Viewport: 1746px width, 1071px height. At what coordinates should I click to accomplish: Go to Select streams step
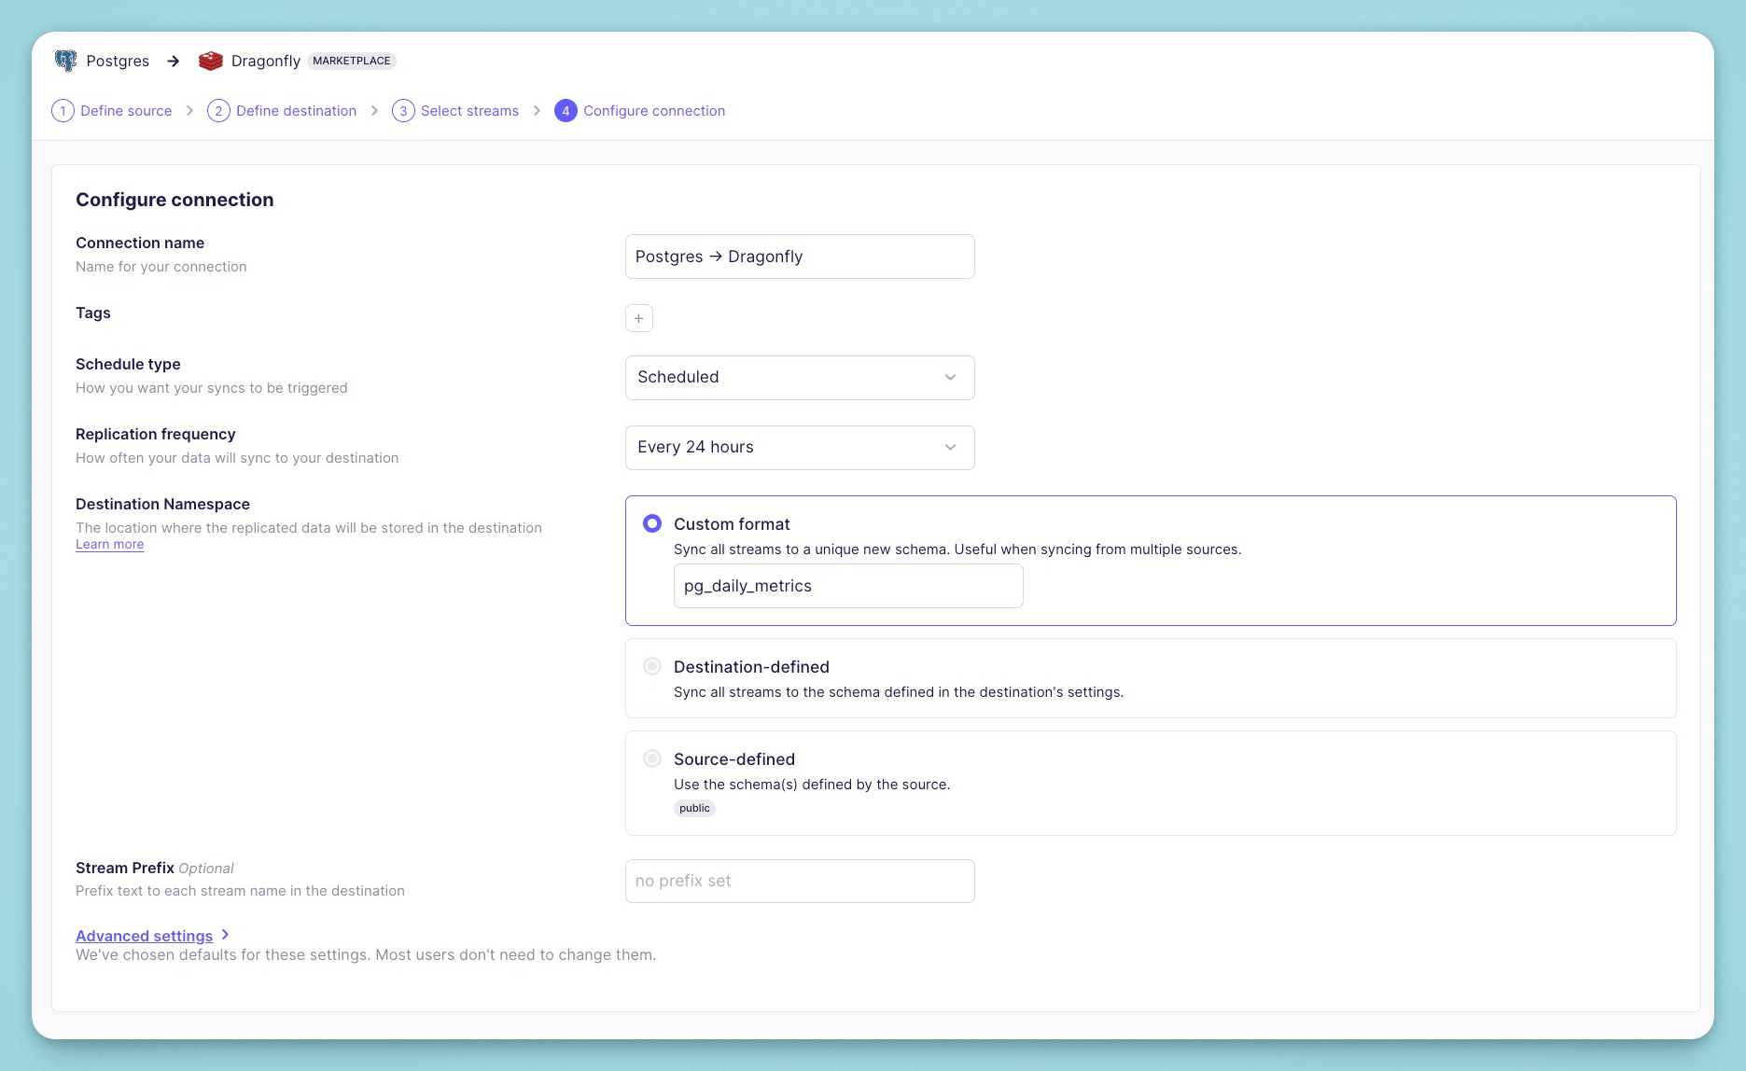click(469, 111)
